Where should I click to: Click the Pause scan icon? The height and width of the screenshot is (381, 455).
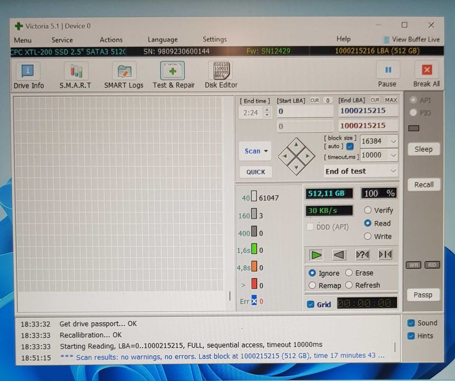tap(388, 70)
